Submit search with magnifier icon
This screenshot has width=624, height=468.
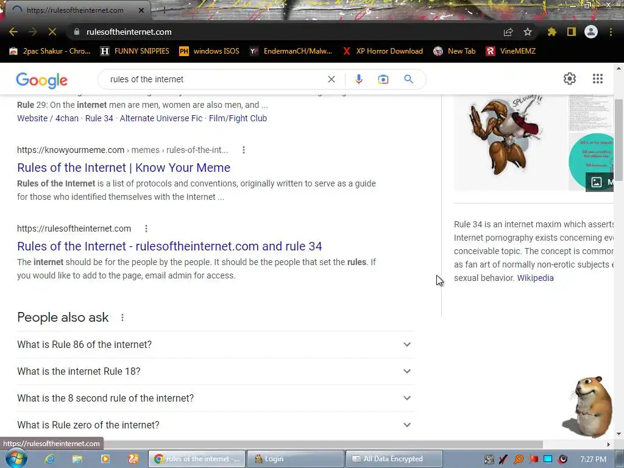point(408,79)
